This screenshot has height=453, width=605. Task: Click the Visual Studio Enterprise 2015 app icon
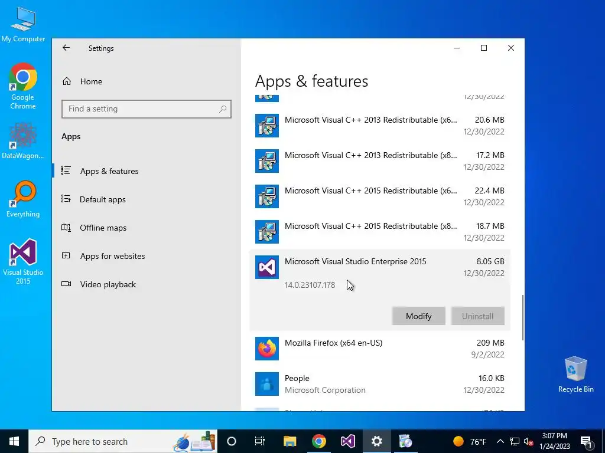coord(266,267)
